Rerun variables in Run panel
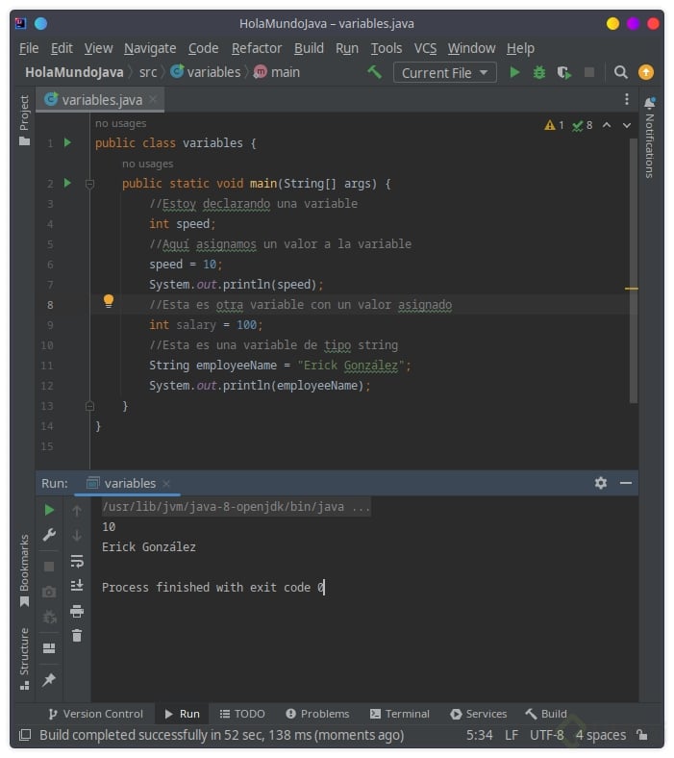674x758 pixels. click(x=49, y=510)
